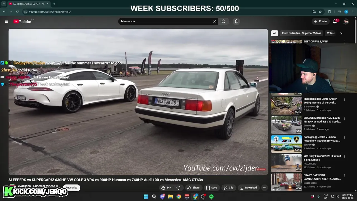Image resolution: width=357 pixels, height=201 pixels.
Task: Open options for Wrc Rally Finland video
Action: click(344, 157)
